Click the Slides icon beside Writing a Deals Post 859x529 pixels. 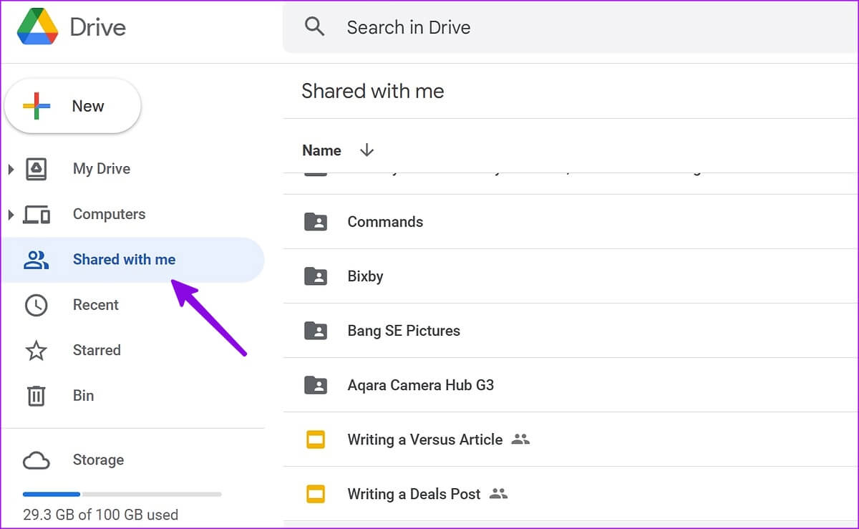316,494
